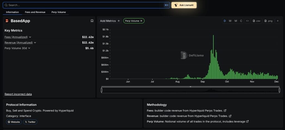
Task: Bookmark the BasedApp protocol
Action: (92, 21)
